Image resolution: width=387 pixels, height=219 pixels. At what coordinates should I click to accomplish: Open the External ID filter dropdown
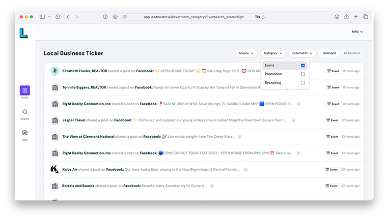pos(302,53)
